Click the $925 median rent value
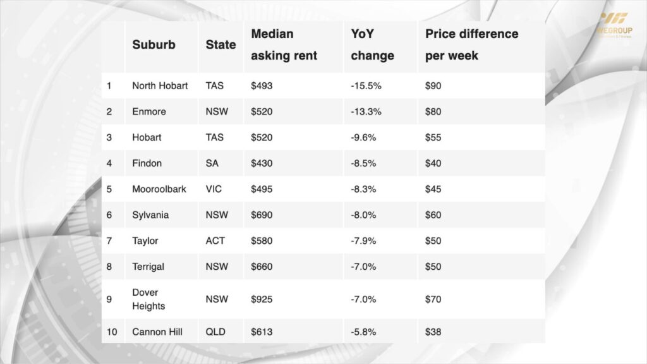Screen dimensions: 647x364 (262, 300)
